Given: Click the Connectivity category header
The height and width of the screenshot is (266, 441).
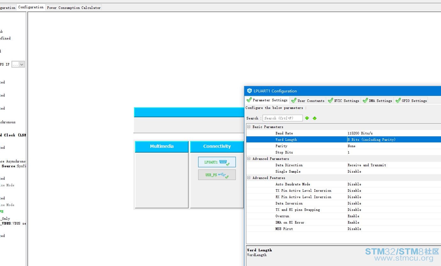Looking at the screenshot, I should tap(217, 147).
